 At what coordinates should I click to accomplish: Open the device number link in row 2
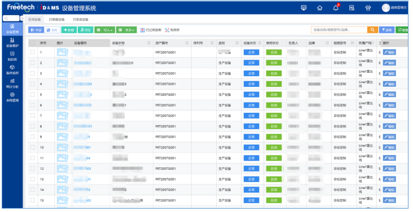(83, 63)
